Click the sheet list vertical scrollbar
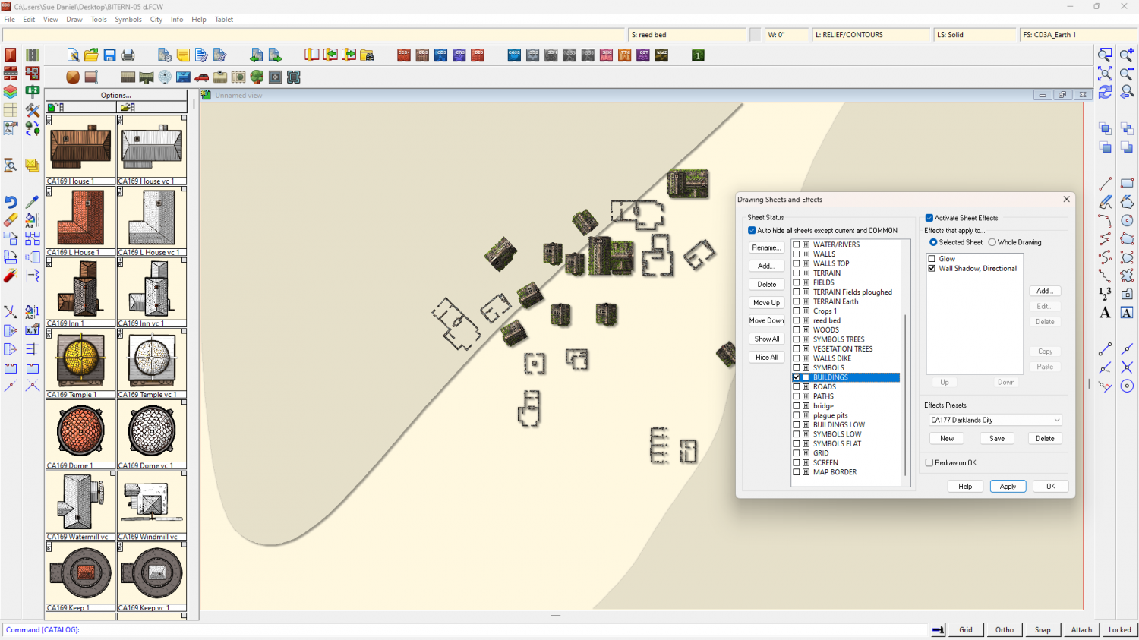This screenshot has height=640, width=1139. click(905, 363)
